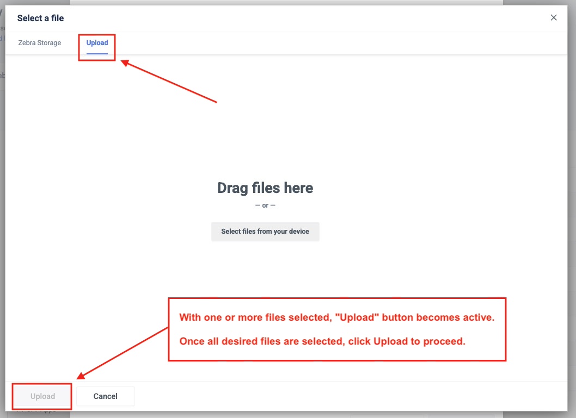Click the blue underline beneath Upload tab

click(97, 53)
